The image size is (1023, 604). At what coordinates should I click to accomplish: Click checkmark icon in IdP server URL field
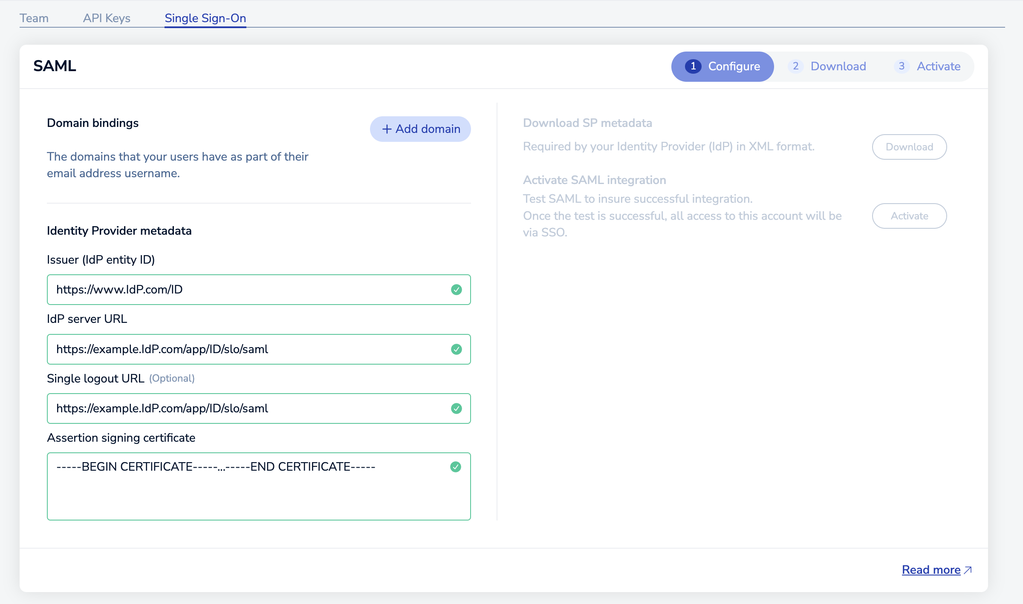coord(456,349)
